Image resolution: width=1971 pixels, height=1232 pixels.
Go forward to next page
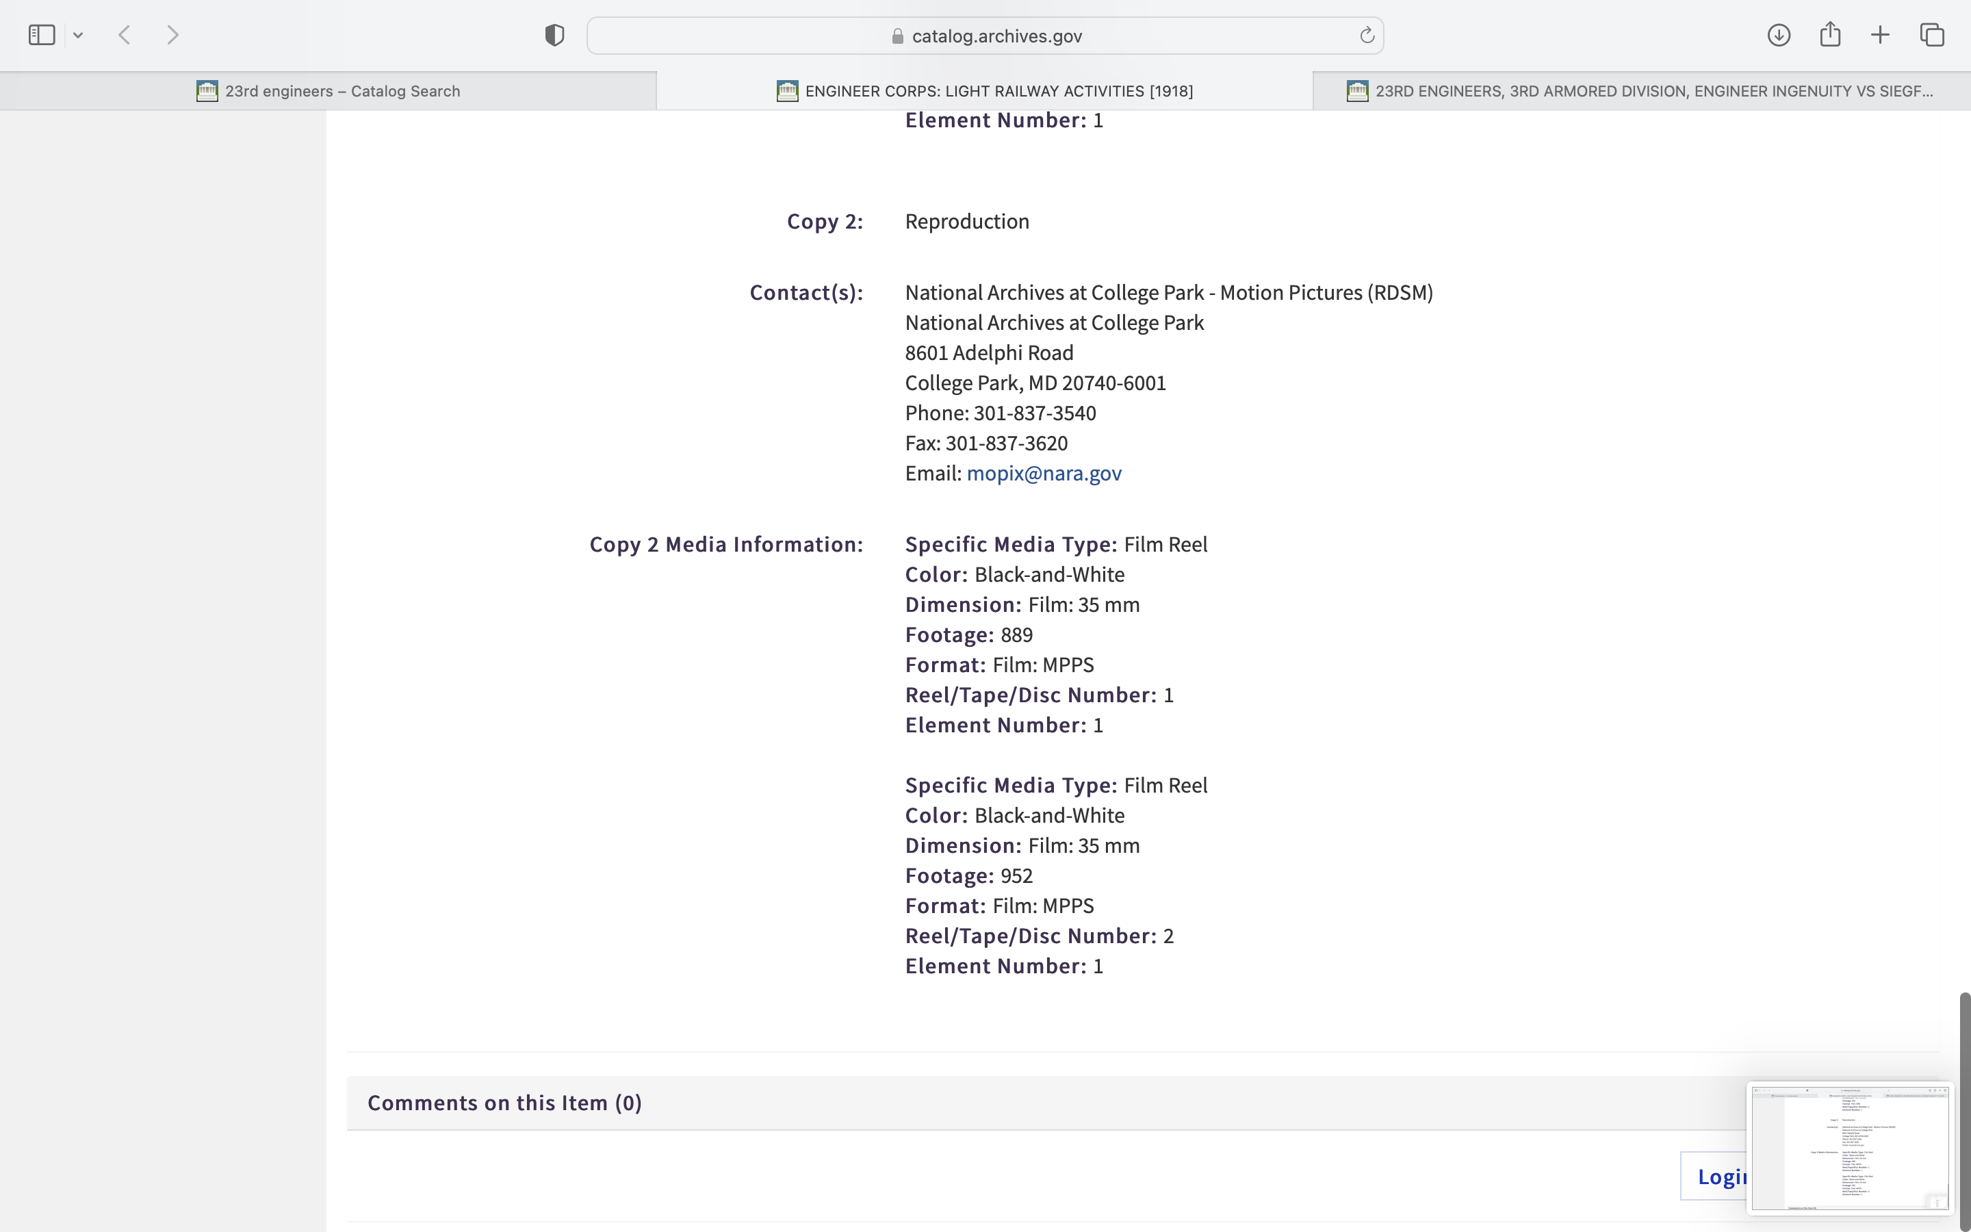172,35
